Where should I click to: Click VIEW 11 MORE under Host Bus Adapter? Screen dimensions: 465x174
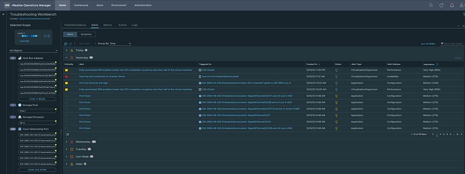37,99
